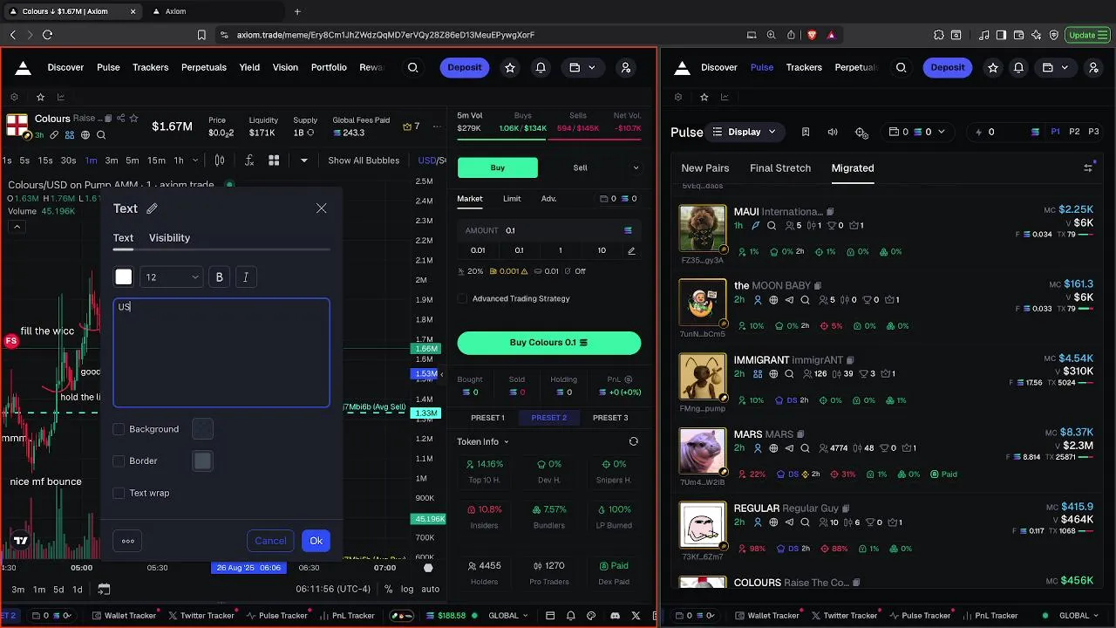This screenshot has height=628, width=1116.
Task: Expand wallet dropdown in right header
Action: (1056, 67)
